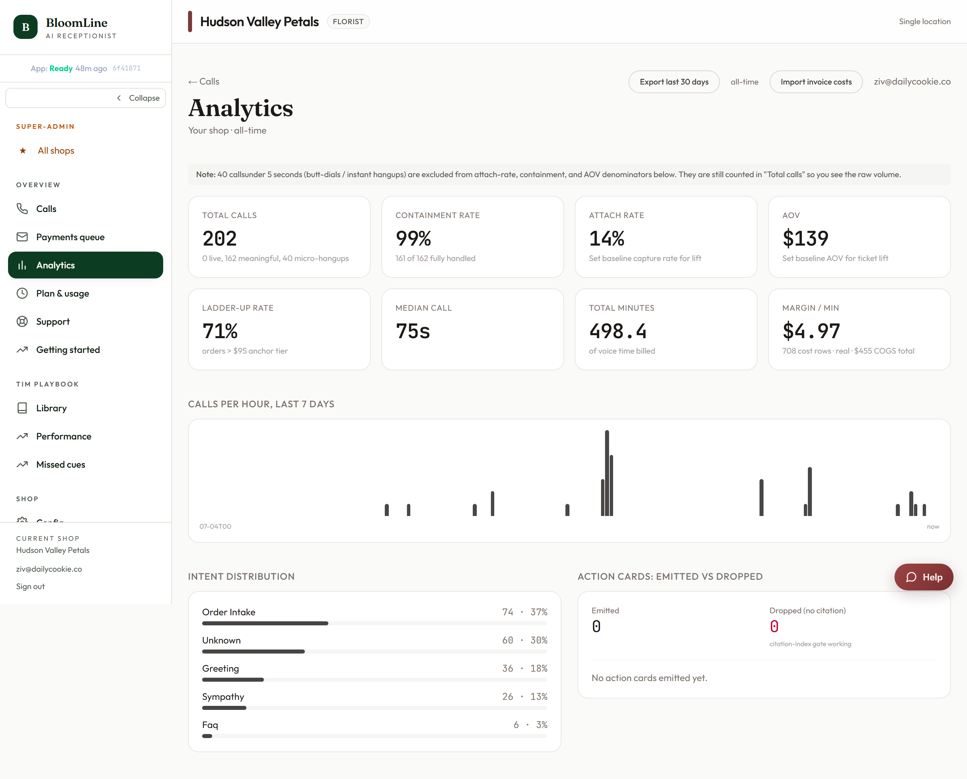This screenshot has height=779, width=967.
Task: Go back via the Calls link
Action: [x=203, y=82]
